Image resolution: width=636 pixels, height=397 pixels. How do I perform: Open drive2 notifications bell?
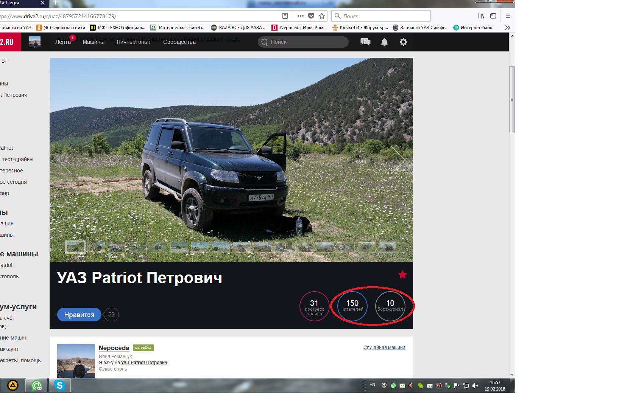point(384,42)
